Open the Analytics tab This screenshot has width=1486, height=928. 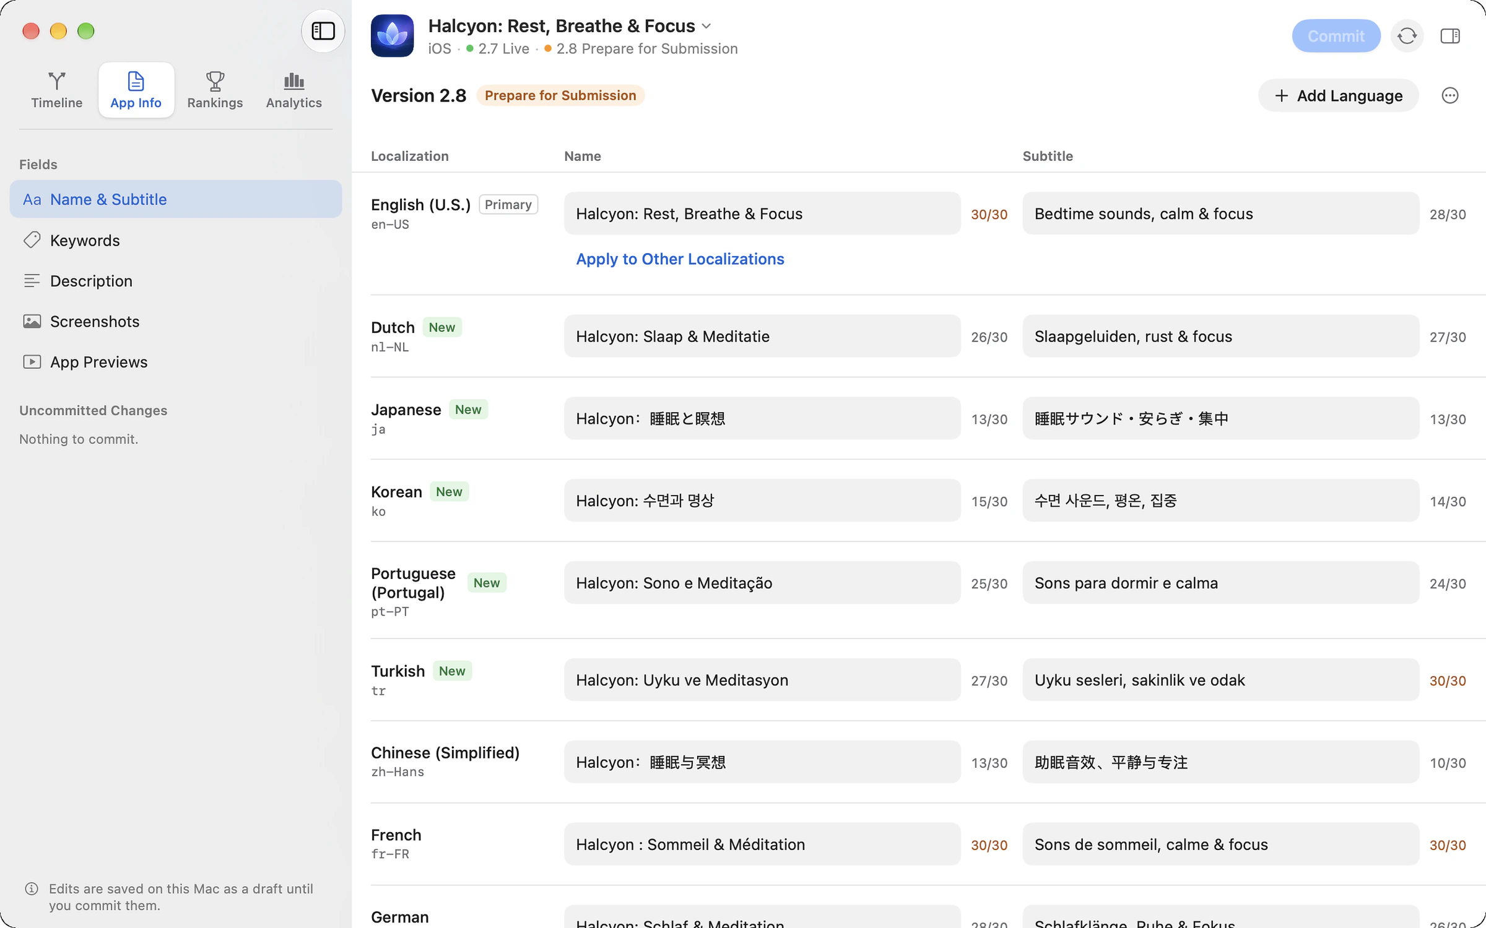tap(293, 90)
